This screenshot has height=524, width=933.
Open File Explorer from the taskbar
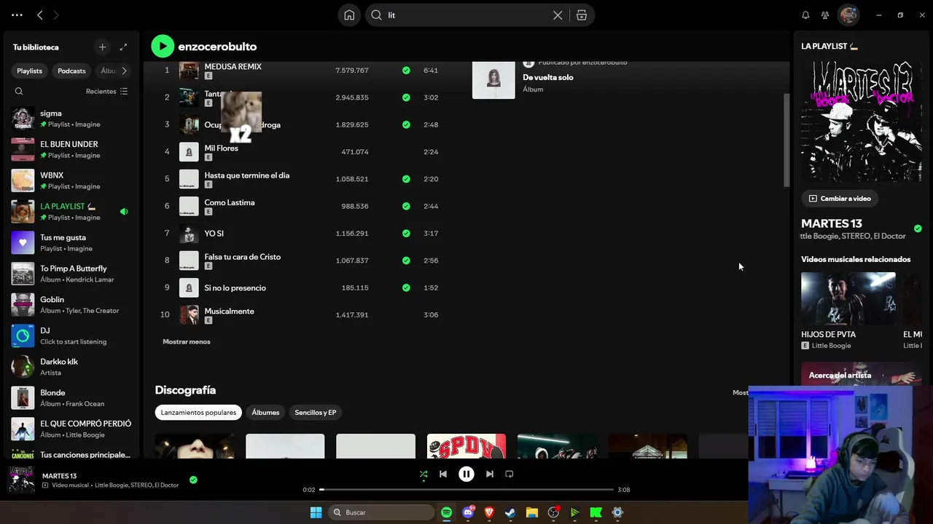pos(532,512)
